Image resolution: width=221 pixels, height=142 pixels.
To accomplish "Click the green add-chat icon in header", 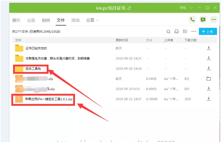I will (x=203, y=20).
